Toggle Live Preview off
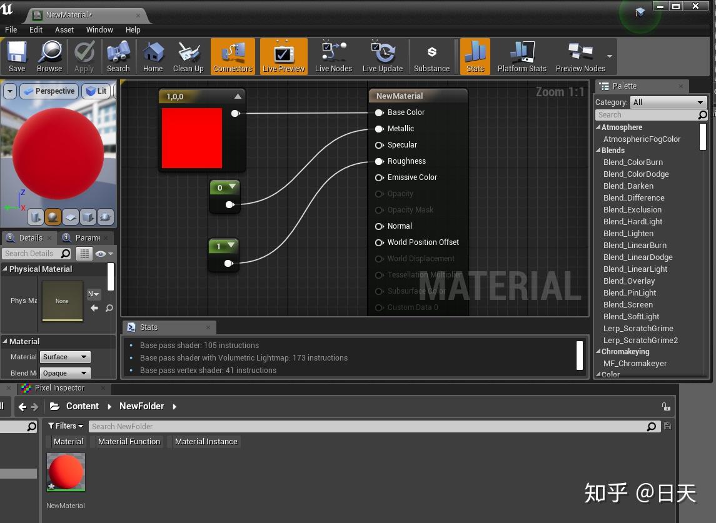 283,56
